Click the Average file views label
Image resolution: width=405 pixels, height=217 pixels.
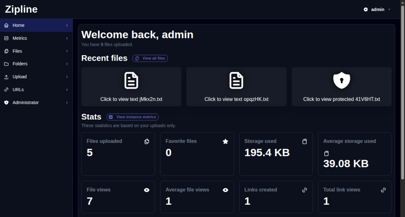tap(187, 190)
